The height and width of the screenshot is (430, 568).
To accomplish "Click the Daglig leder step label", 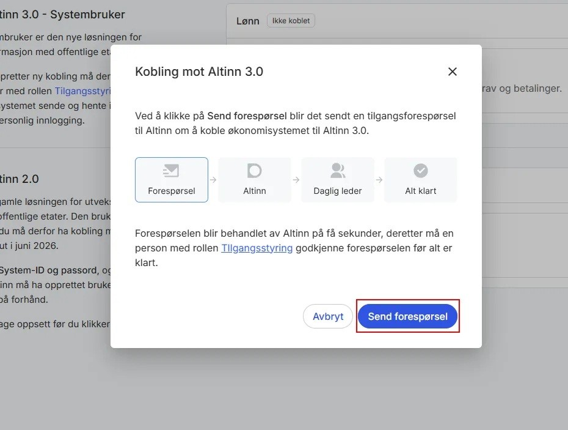I will pos(338,191).
